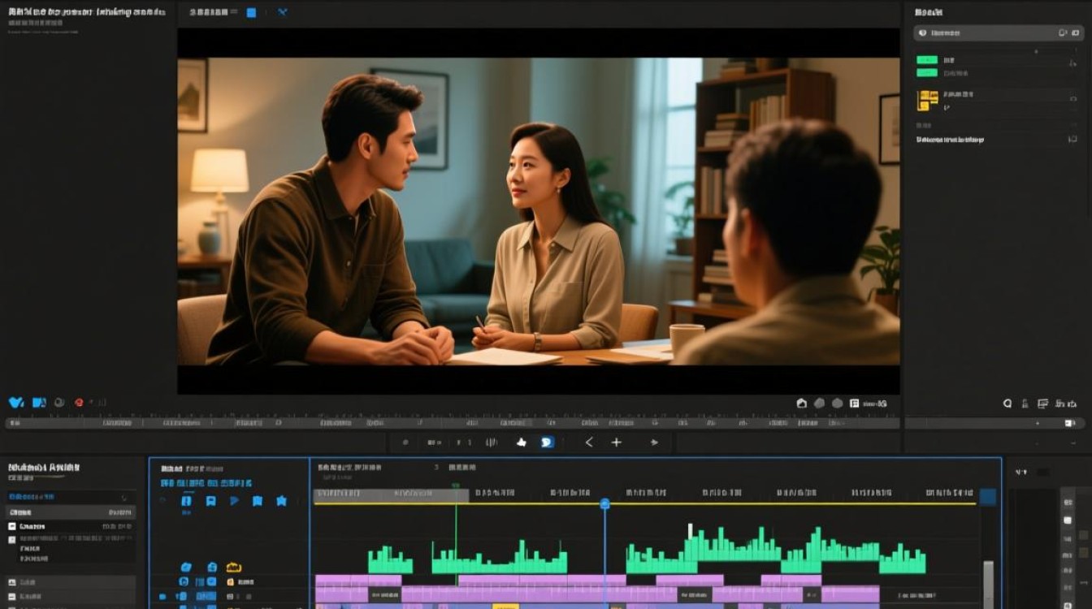Go back with the left chevron in the transport bar
The width and height of the screenshot is (1092, 609).
pyautogui.click(x=589, y=443)
